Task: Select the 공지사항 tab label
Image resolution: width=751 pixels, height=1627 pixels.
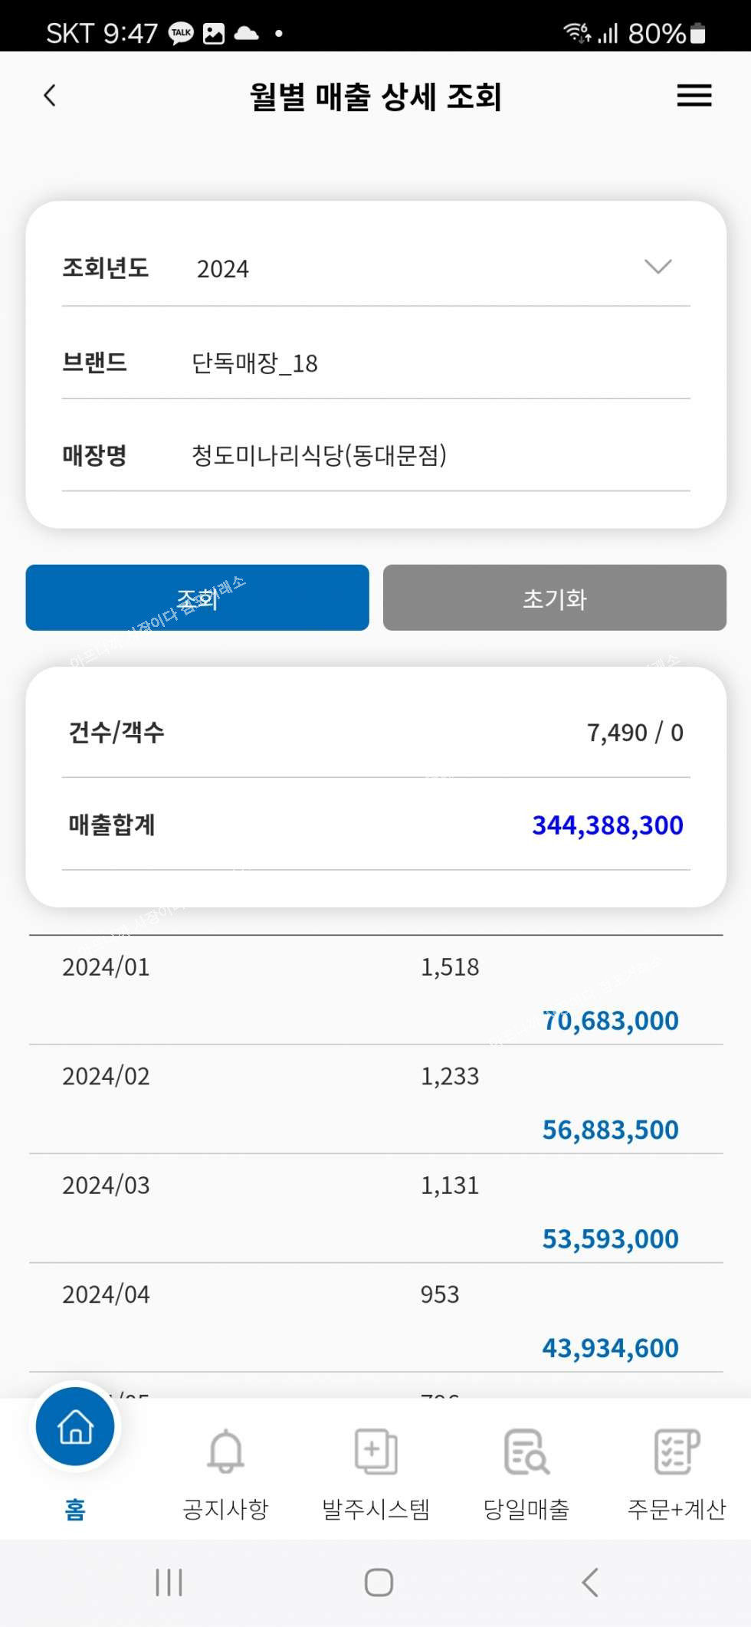Action: point(225,1509)
